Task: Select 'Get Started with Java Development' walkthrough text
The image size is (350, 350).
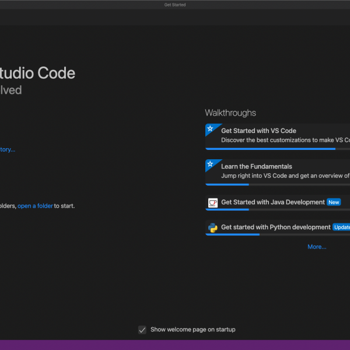Action: [272, 202]
